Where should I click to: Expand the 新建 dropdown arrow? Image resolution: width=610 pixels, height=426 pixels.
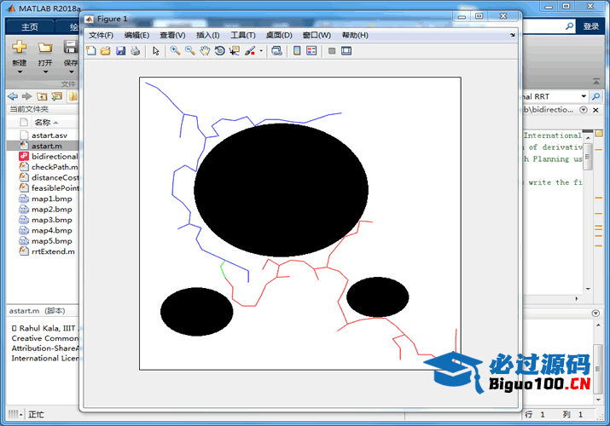tap(20, 72)
